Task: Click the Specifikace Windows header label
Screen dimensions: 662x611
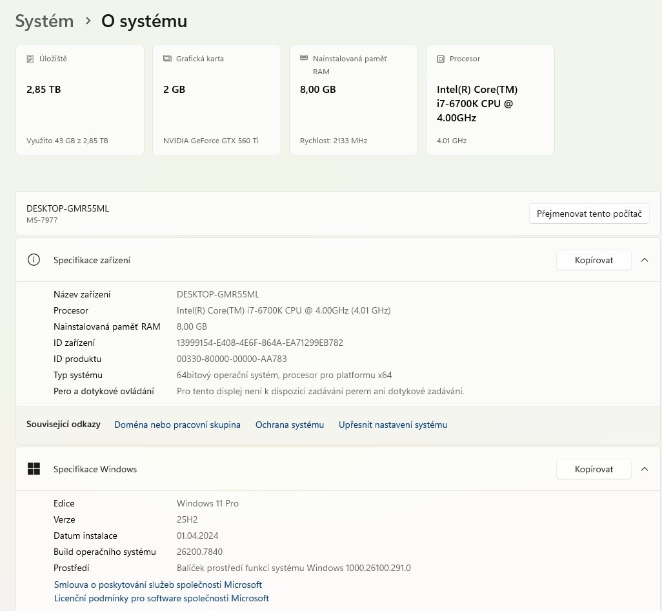Action: pos(95,469)
